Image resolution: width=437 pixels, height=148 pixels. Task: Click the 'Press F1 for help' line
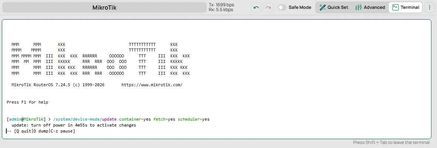(x=27, y=102)
